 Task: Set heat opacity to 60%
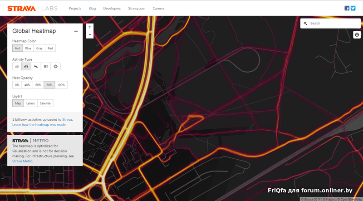[38, 85]
